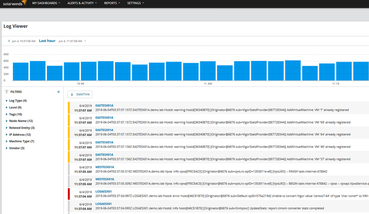Open EASTESX01A node for VM '37' entry
Image resolution: width=369 pixels, height=214 pixels.
(x=104, y=155)
